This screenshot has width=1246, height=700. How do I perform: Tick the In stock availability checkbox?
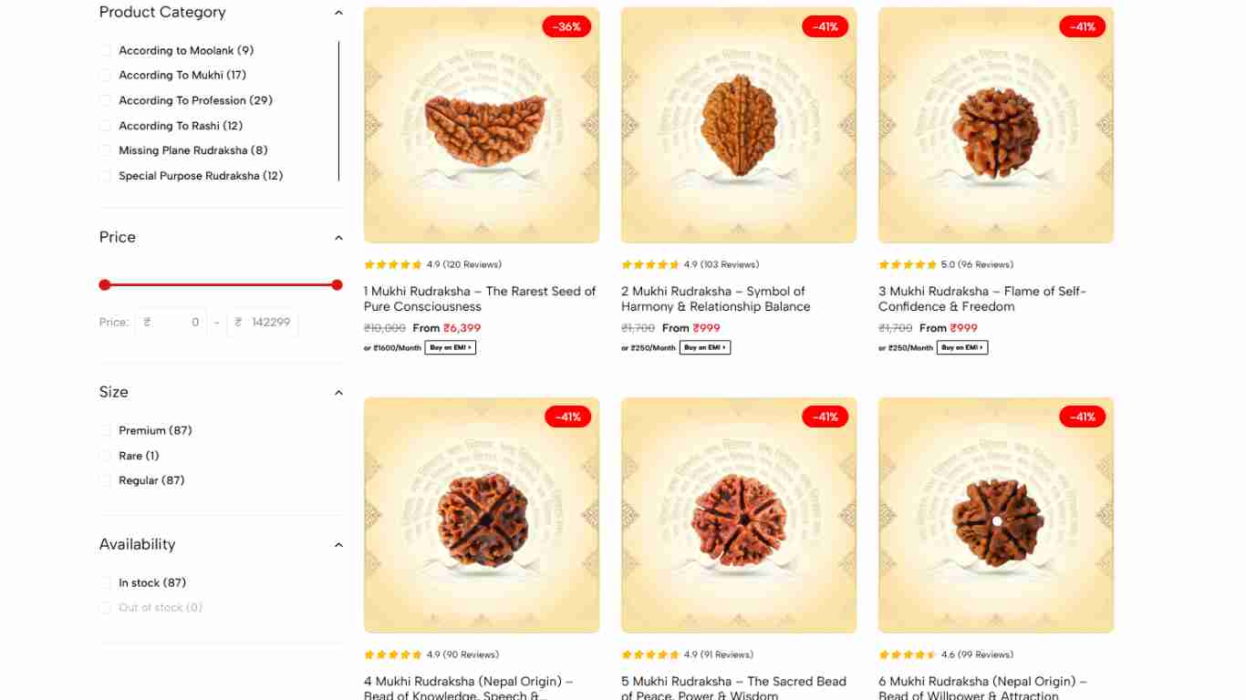click(106, 583)
